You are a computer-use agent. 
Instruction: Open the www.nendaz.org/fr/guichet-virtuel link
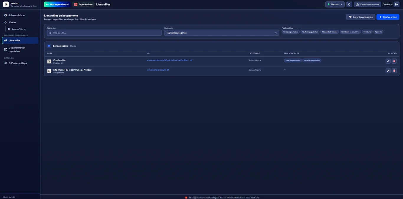pyautogui.click(x=168, y=60)
